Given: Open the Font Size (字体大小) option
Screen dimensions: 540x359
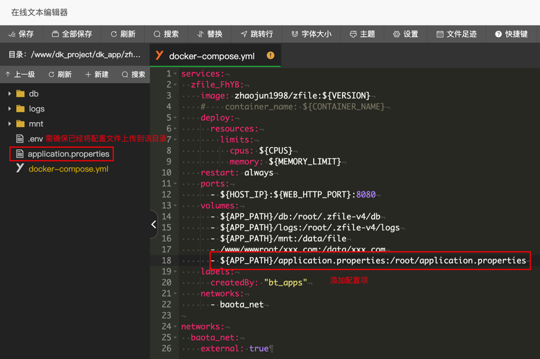Looking at the screenshot, I should point(311,34).
